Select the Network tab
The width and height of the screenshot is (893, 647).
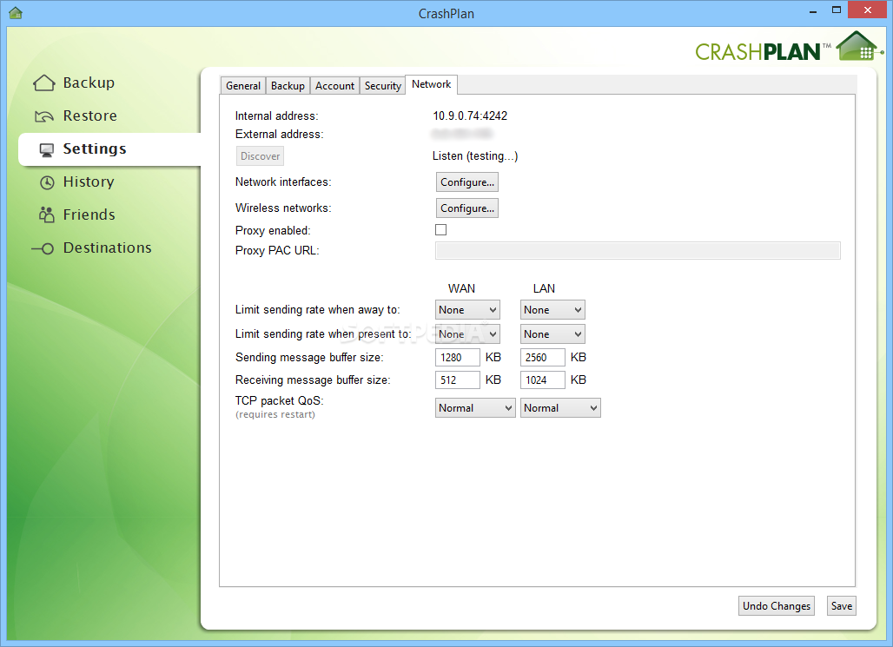point(431,84)
